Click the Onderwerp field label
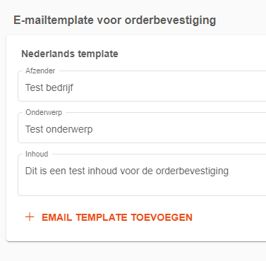266x261 pixels. 44,112
